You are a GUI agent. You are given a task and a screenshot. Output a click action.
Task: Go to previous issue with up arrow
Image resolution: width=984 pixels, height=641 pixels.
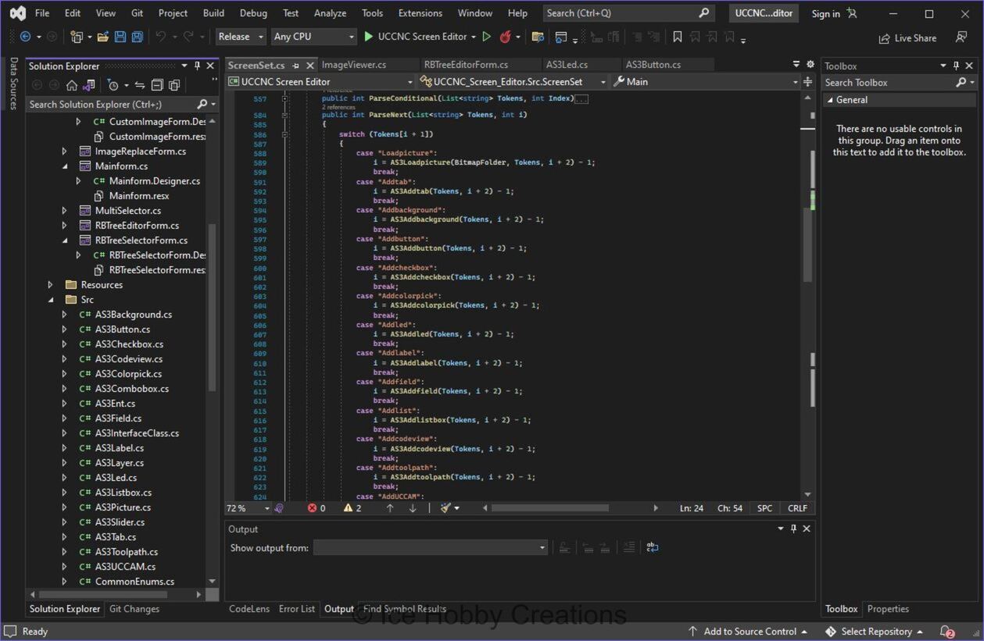390,508
